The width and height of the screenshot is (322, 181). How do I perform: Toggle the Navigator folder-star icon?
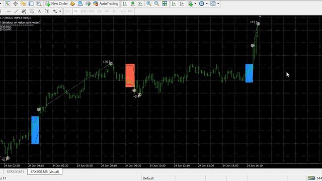(x=23, y=4)
